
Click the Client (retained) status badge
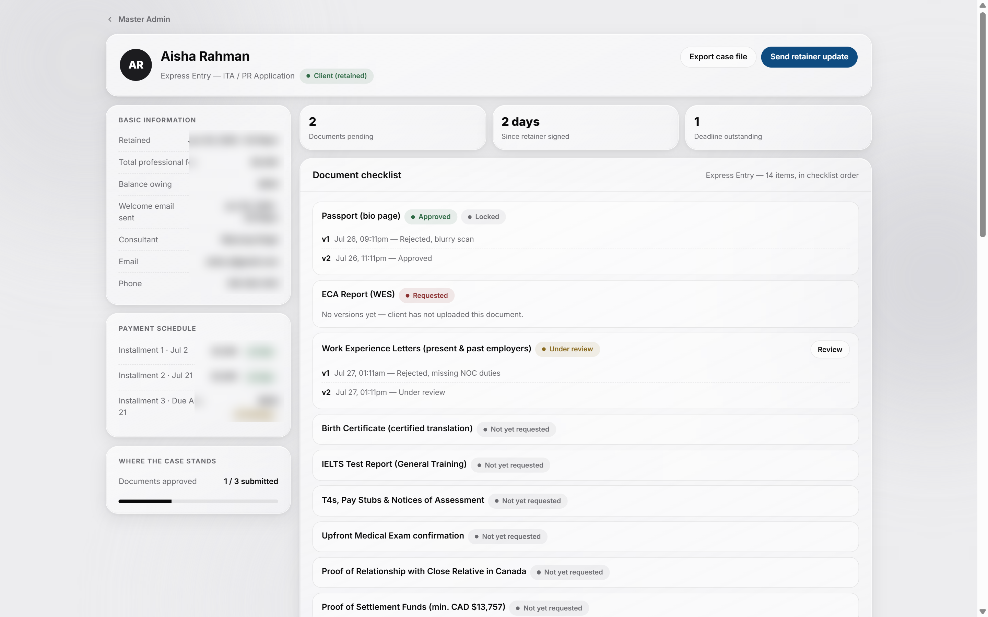337,76
